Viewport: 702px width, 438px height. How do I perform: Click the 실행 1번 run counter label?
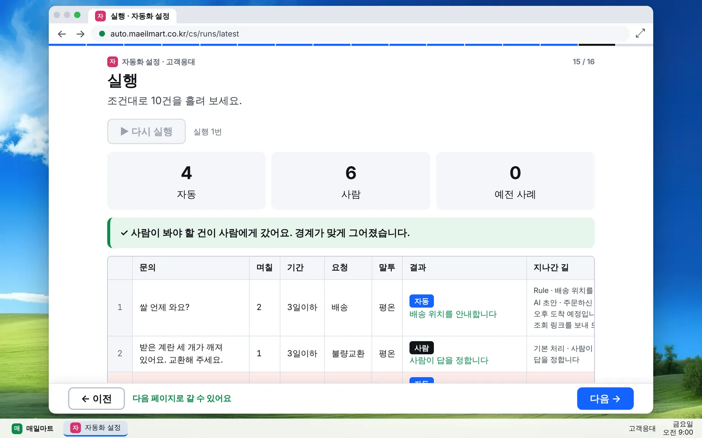pos(208,132)
